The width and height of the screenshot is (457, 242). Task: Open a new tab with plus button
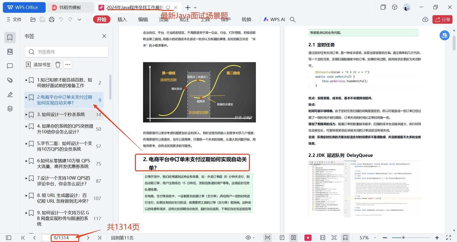(187, 7)
